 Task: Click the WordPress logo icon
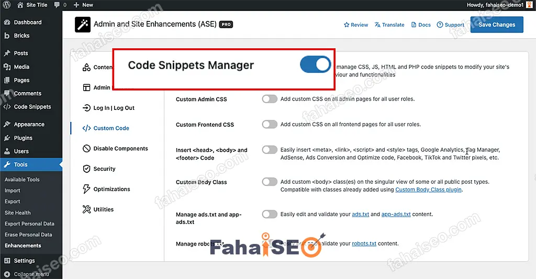pyautogui.click(x=6, y=5)
